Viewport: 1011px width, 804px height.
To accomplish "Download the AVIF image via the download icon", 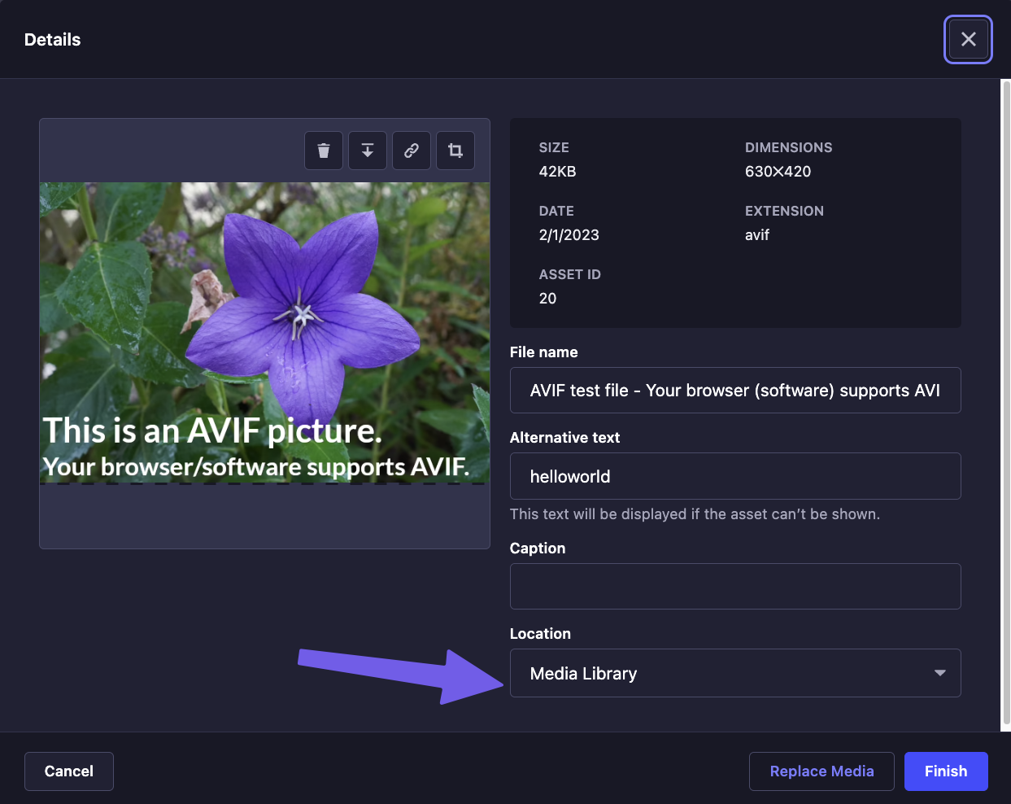I will tap(368, 151).
